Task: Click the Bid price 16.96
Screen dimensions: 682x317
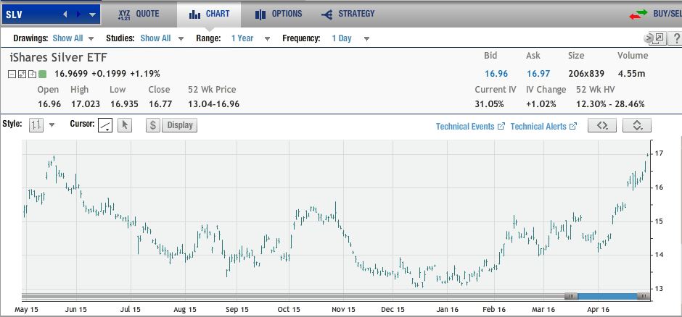Action: pos(496,74)
